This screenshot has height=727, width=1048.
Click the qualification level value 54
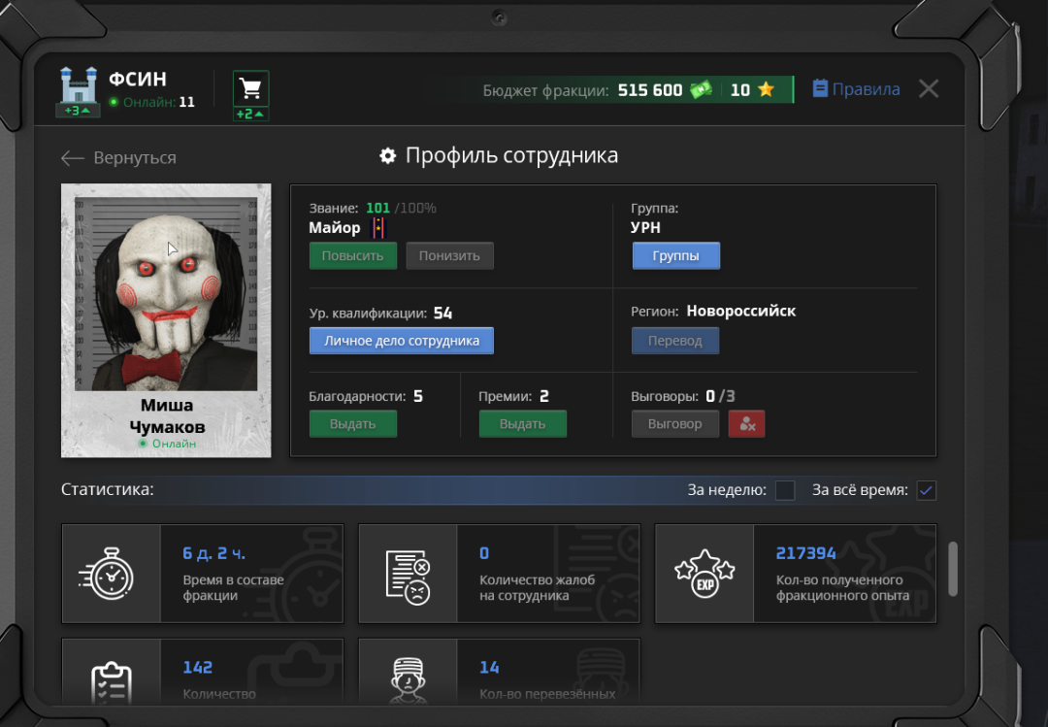click(443, 313)
